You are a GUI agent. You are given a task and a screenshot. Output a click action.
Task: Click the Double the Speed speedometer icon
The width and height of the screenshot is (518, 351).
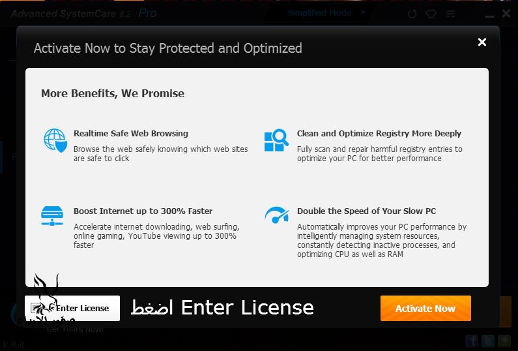tap(276, 215)
